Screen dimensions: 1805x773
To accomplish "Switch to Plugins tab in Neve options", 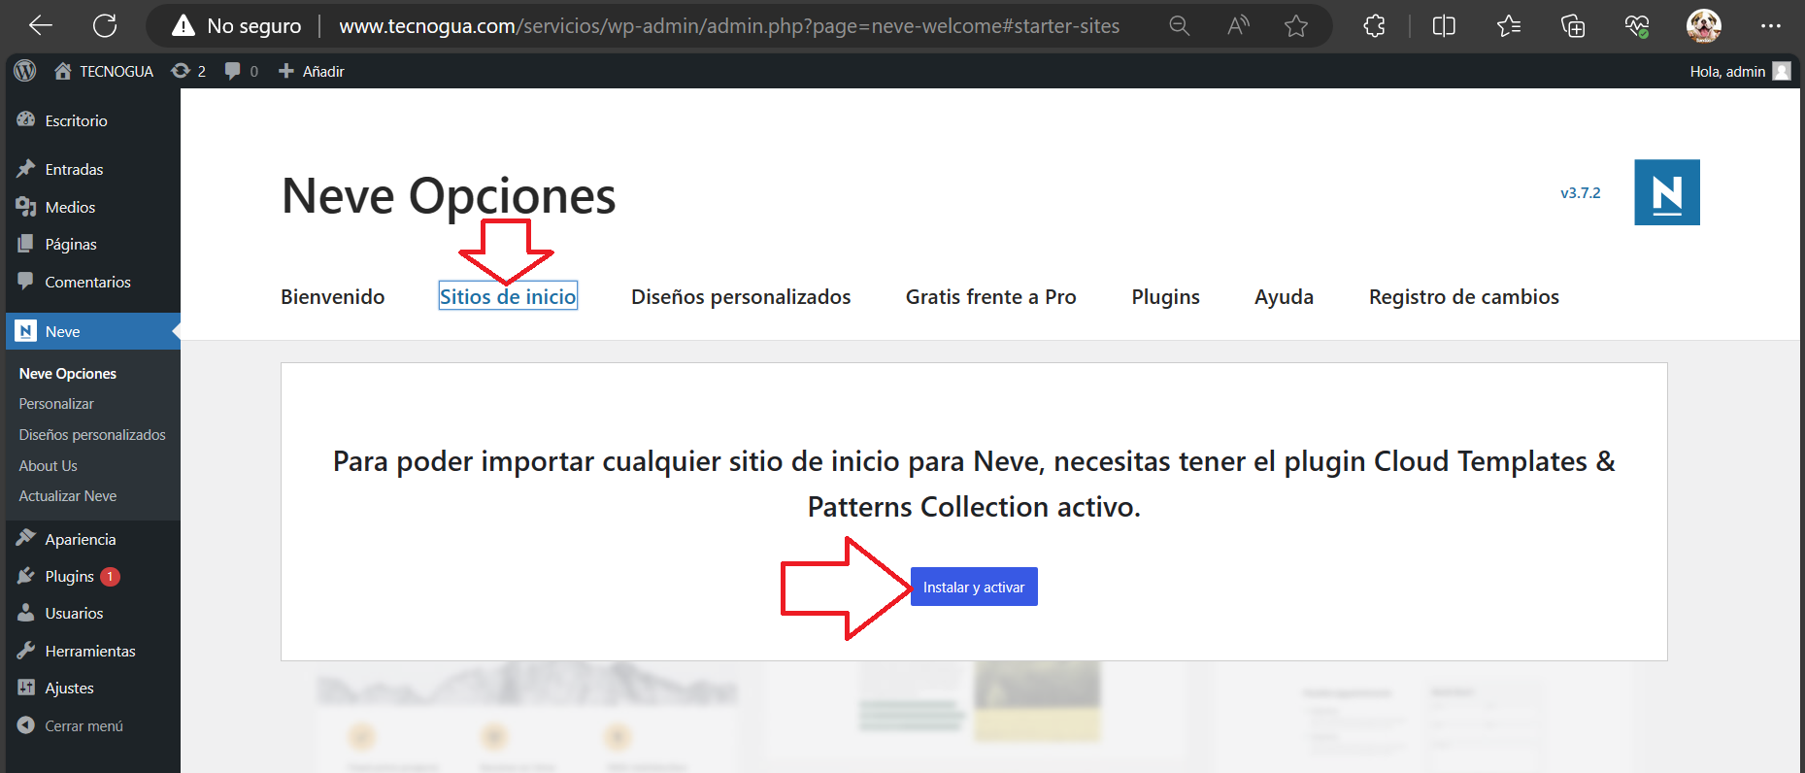I will [x=1165, y=297].
